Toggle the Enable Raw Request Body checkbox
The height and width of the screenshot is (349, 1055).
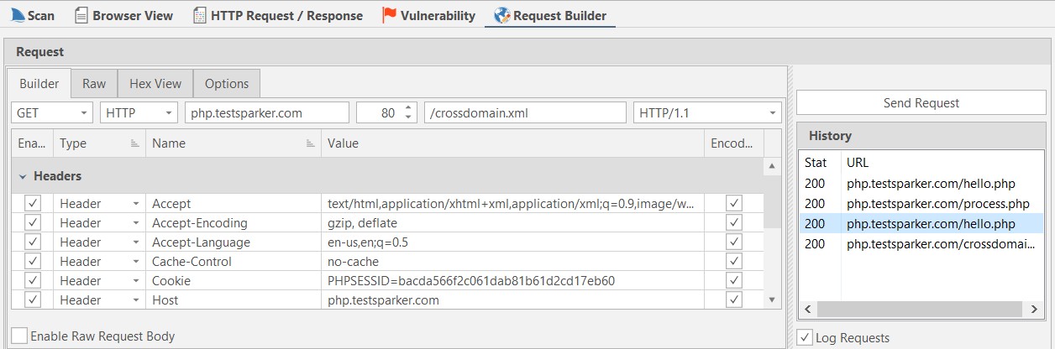pos(19,336)
